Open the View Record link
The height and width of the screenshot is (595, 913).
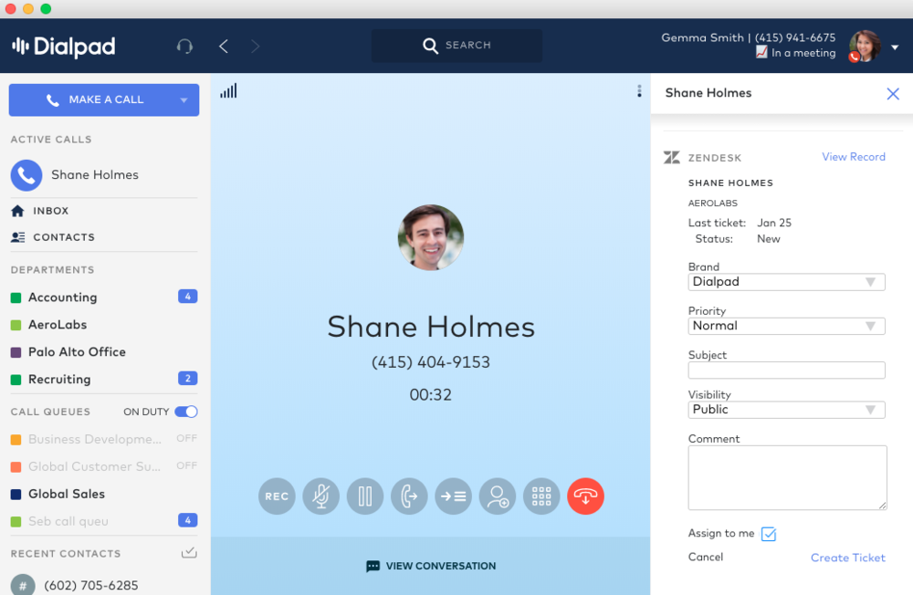pyautogui.click(x=853, y=157)
